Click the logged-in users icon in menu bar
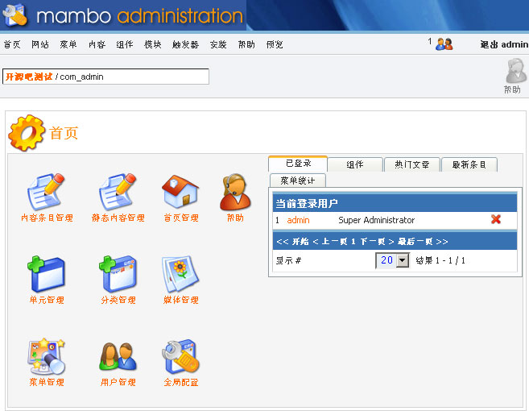 444,44
